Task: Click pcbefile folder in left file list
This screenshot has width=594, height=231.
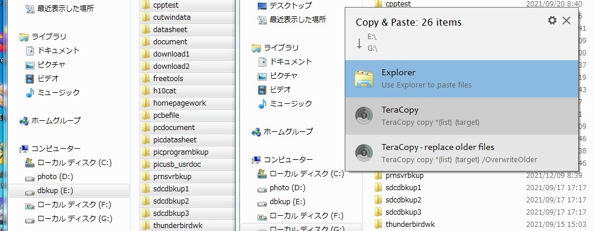Action: [x=187, y=115]
